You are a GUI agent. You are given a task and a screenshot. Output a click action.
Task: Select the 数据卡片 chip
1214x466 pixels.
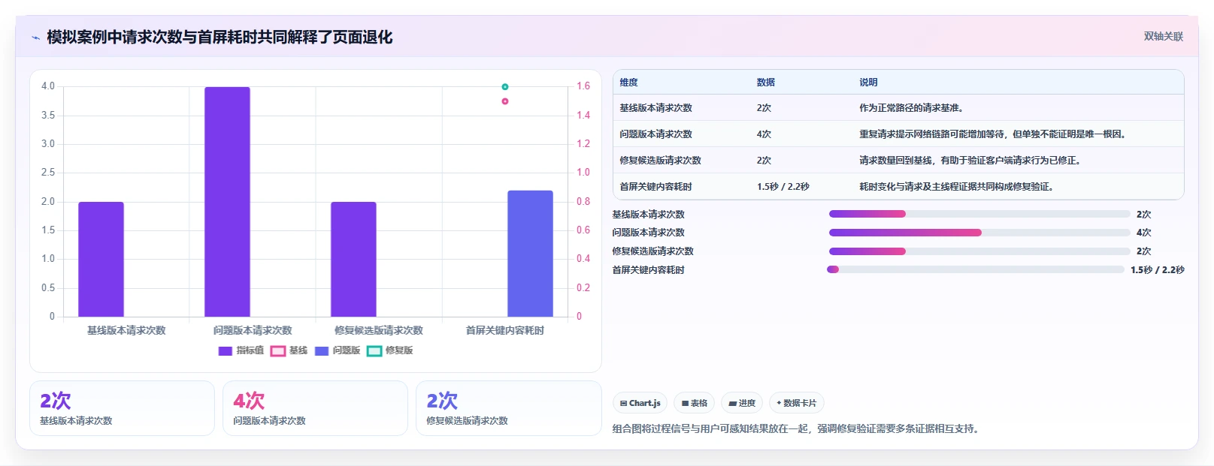pos(797,403)
